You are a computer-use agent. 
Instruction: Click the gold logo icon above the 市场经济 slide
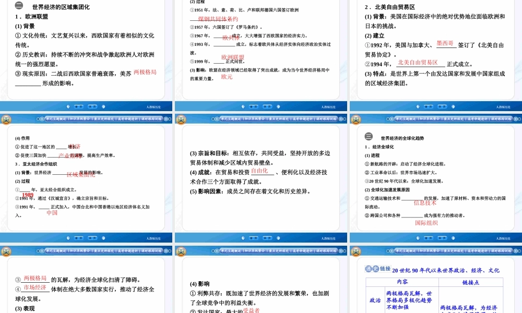pyautogui.click(x=6, y=251)
